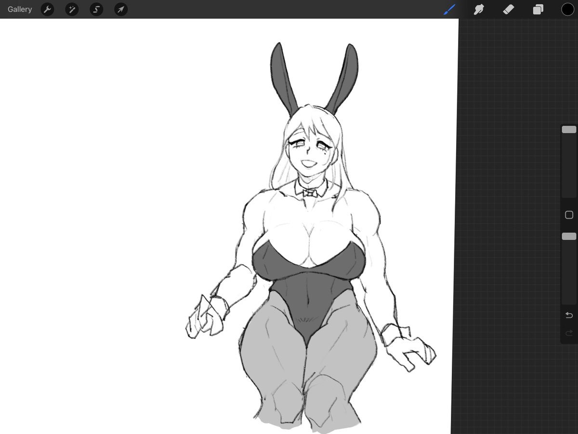Viewport: 578px width, 434px height.
Task: Adjust the brush opacity slider
Action: pos(569,236)
